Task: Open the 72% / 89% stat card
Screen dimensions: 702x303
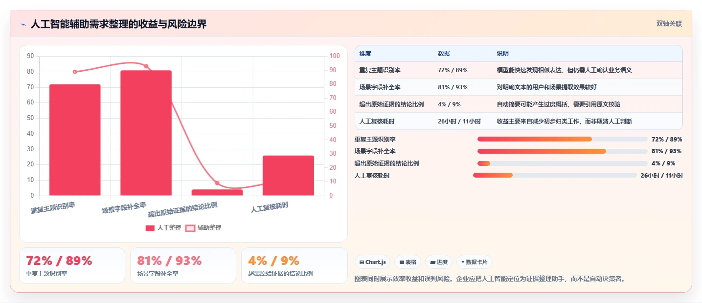Action: click(72, 265)
